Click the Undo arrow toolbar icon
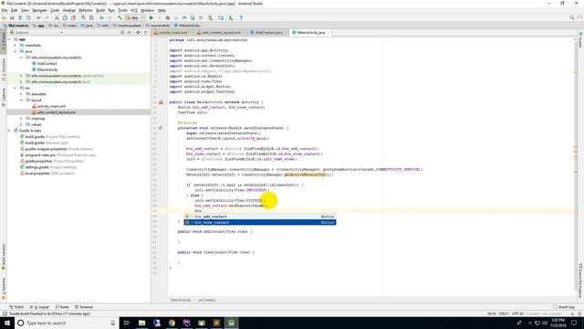The width and height of the screenshot is (584, 329). point(38,17)
